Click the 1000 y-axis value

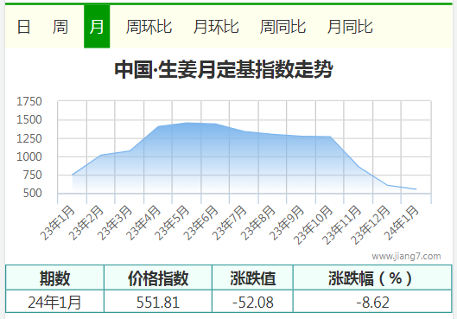click(x=29, y=156)
